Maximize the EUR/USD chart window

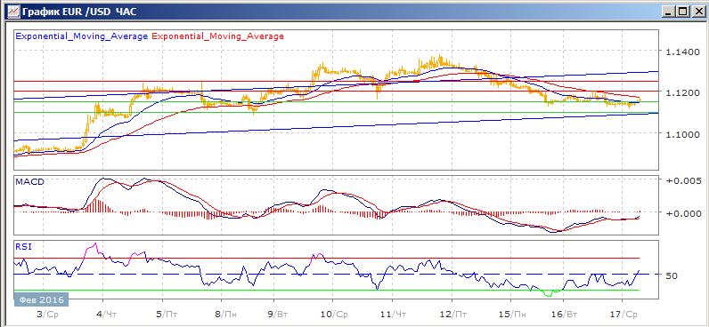(681, 12)
